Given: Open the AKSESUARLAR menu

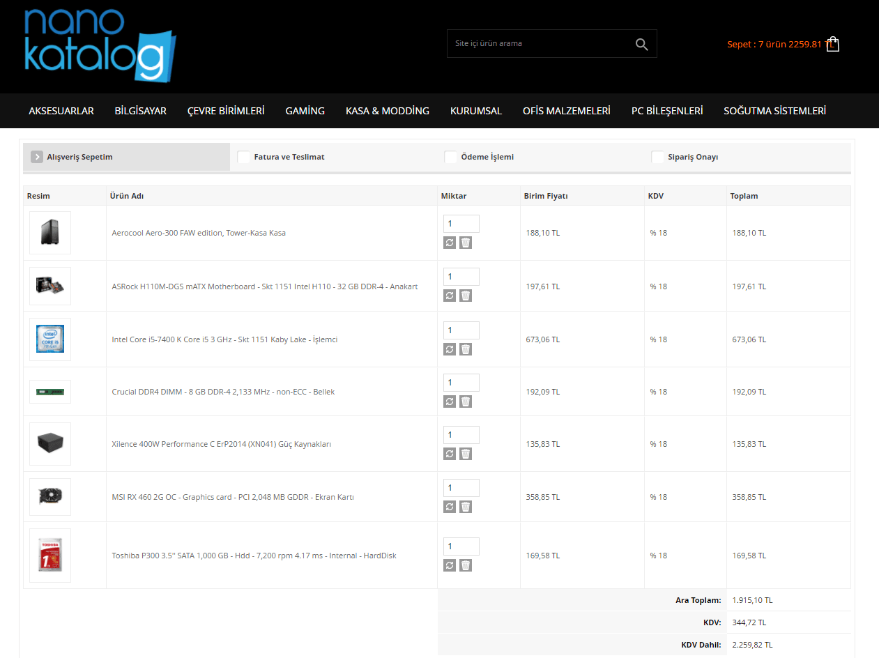Looking at the screenshot, I should [61, 111].
